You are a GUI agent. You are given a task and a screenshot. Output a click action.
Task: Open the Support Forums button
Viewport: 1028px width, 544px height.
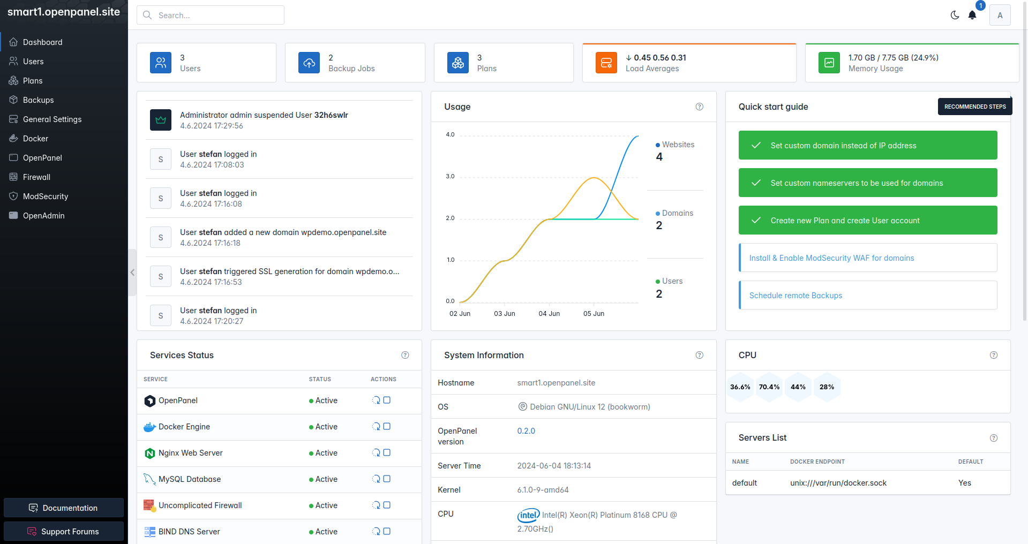64,531
